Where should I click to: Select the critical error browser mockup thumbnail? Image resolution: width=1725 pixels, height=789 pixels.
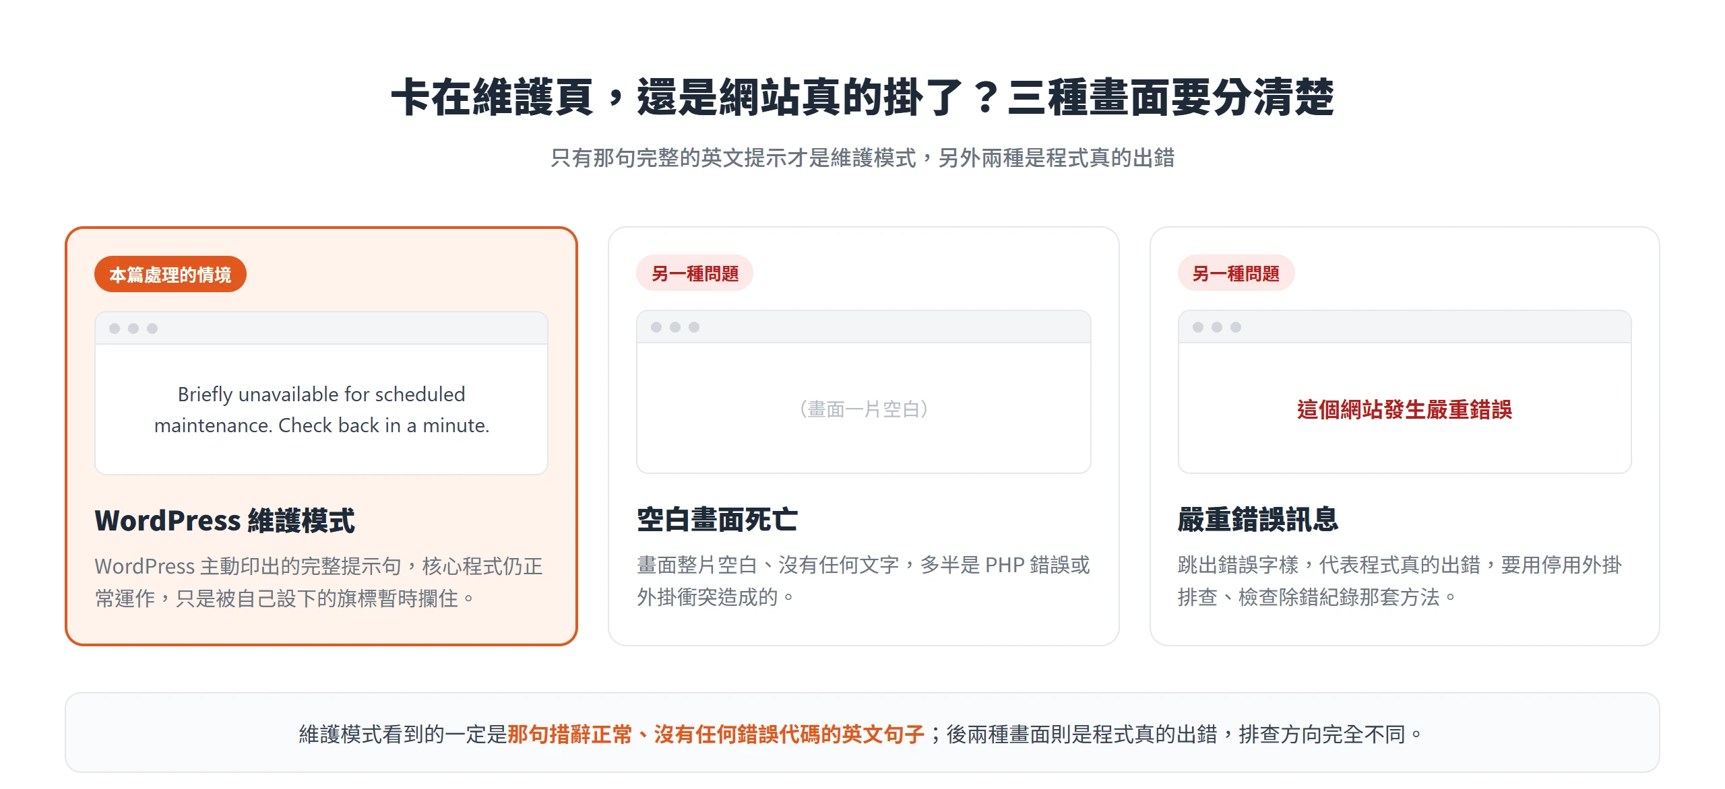point(1405,392)
